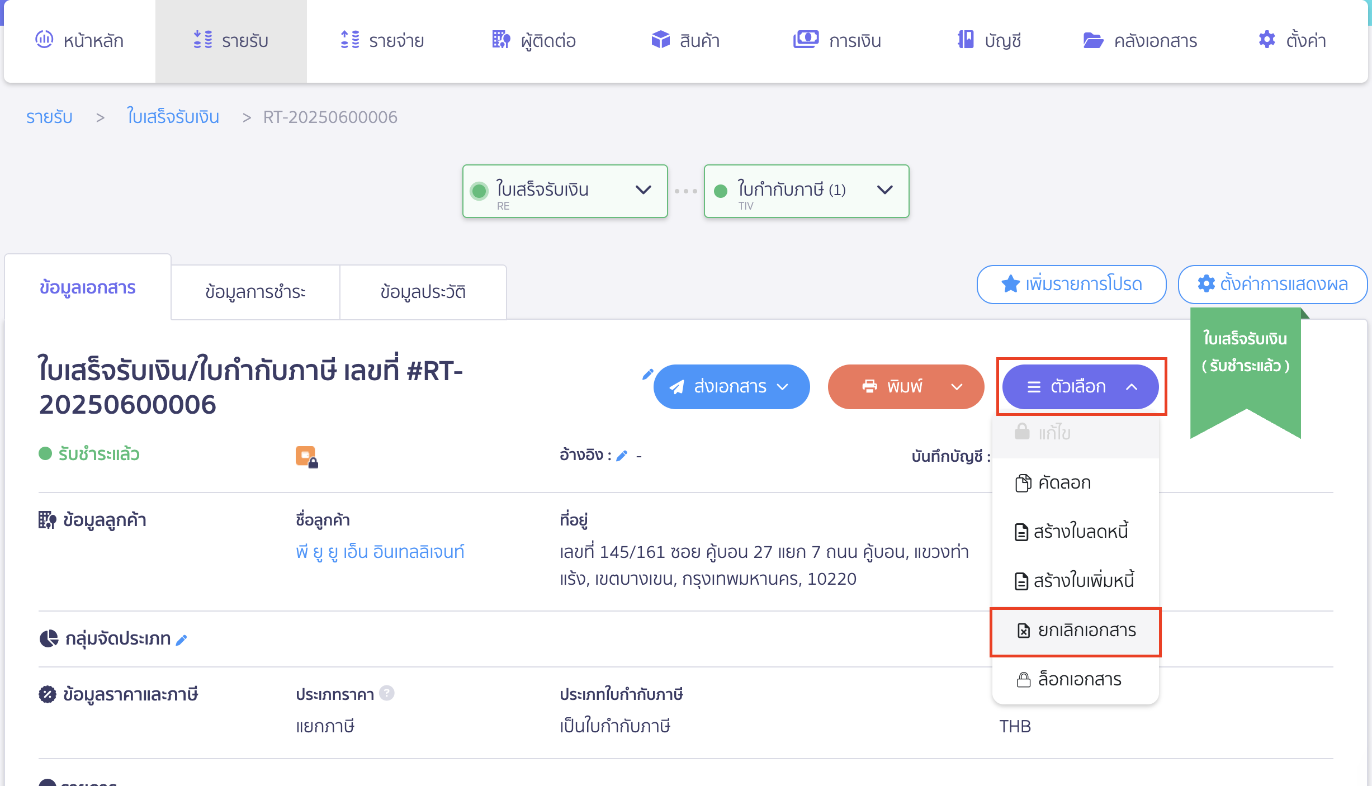The image size is (1372, 786).
Task: Select ล็อกเอกสาร lock document option
Action: coord(1075,679)
